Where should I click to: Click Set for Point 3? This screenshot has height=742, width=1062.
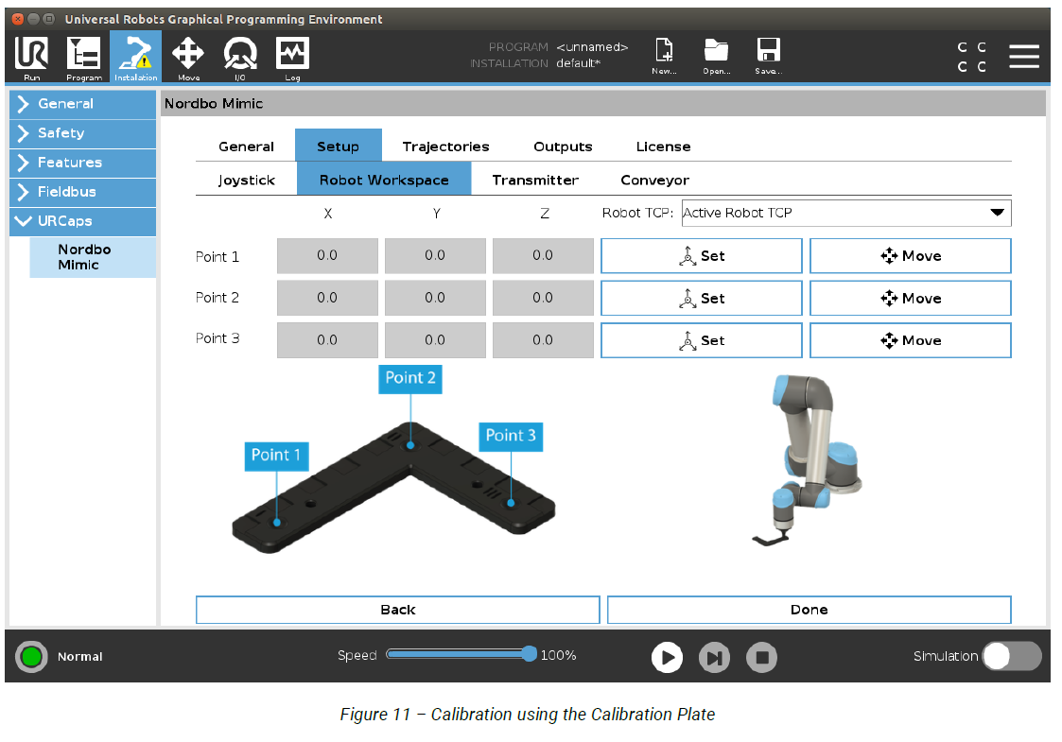coord(701,340)
